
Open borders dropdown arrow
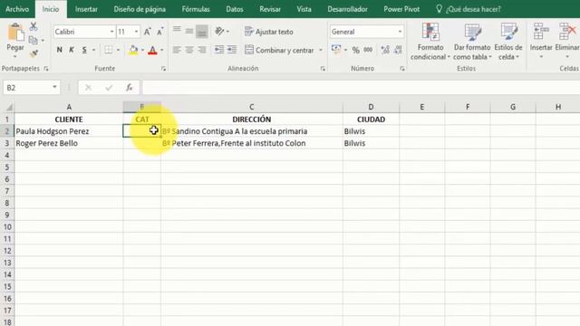118,50
